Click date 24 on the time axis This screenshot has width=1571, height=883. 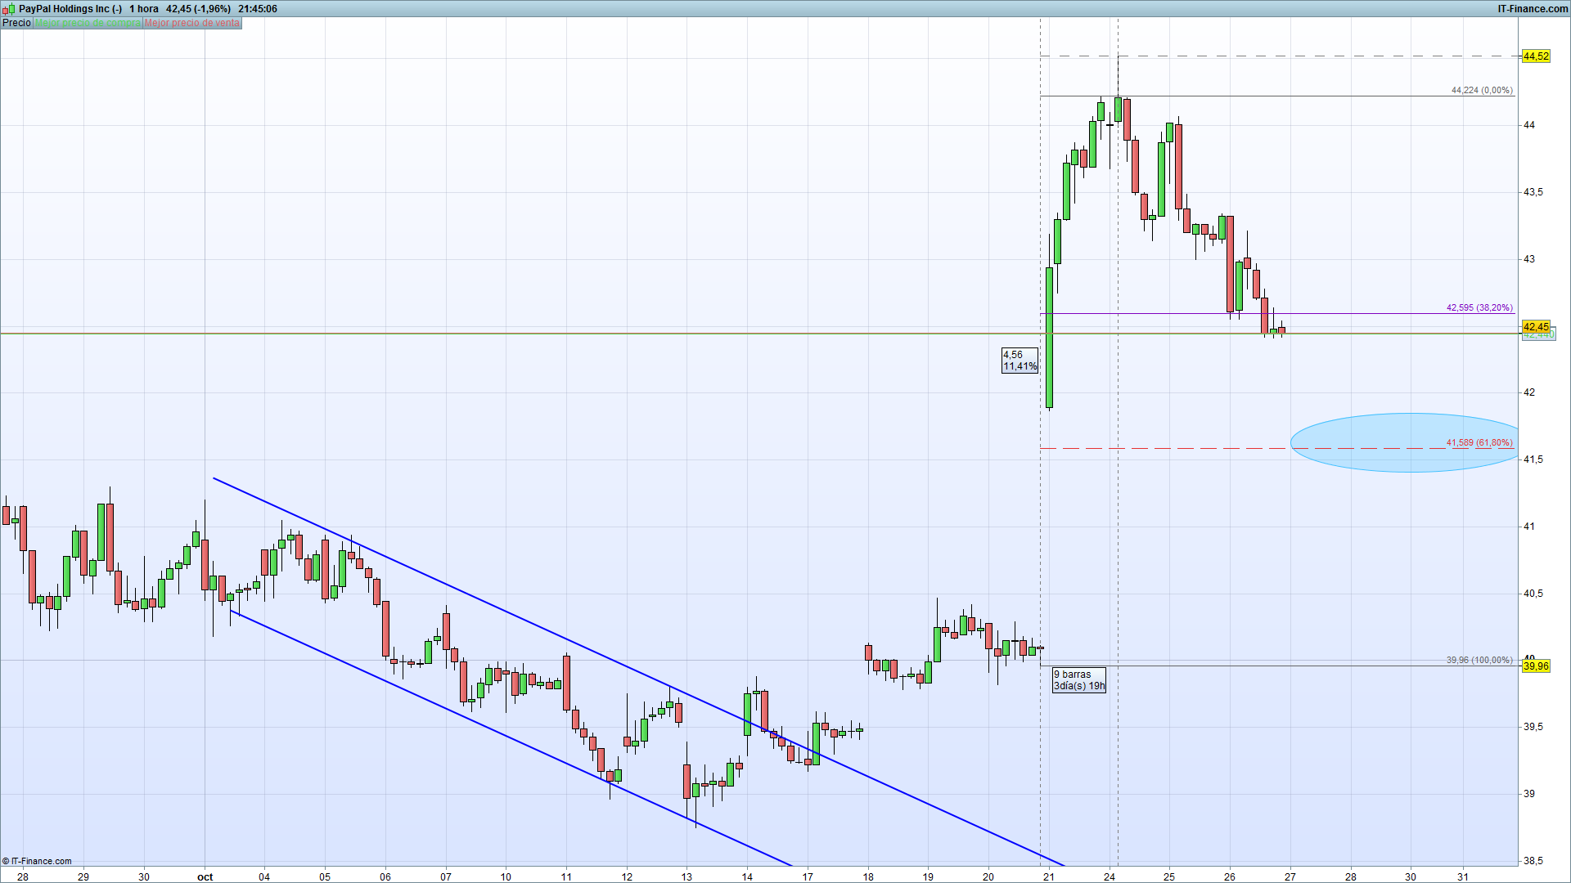point(1109,877)
